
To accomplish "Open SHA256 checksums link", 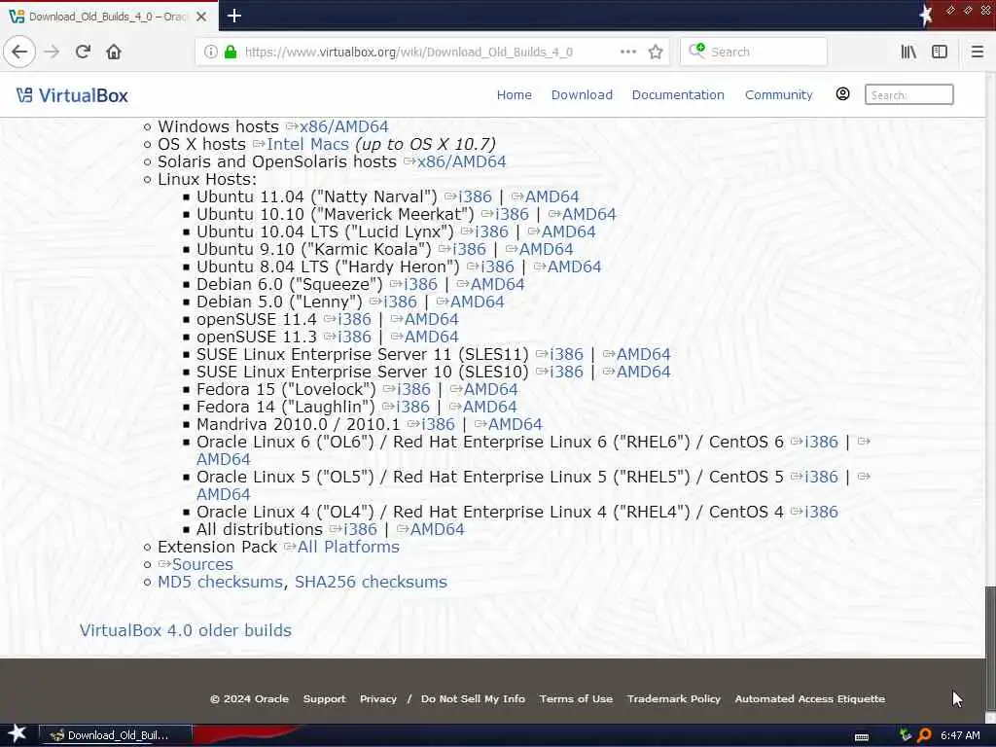I will click(x=371, y=582).
